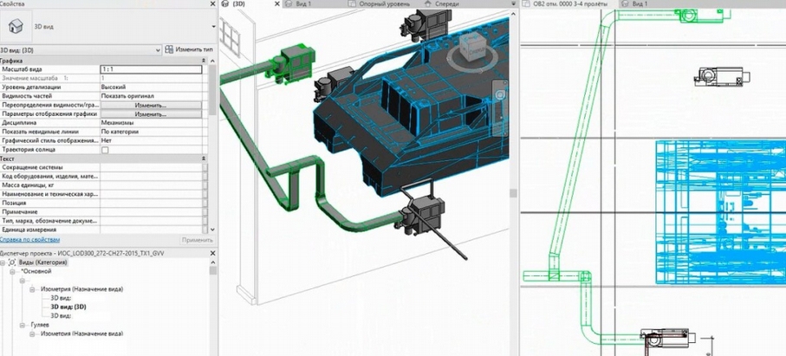Click the Properties panel scroll-down arrow
Image resolution: width=786 pixels, height=356 pixels.
pyautogui.click(x=212, y=229)
